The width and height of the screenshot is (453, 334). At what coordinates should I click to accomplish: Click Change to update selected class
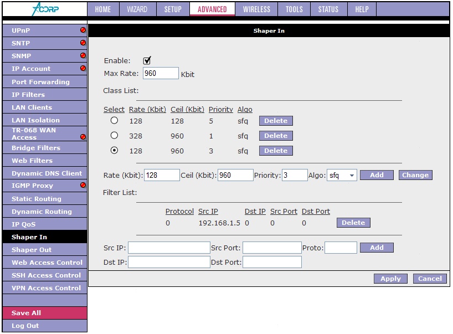415,175
